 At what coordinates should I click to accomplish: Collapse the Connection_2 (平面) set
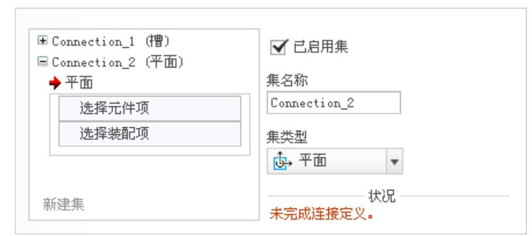click(x=43, y=62)
